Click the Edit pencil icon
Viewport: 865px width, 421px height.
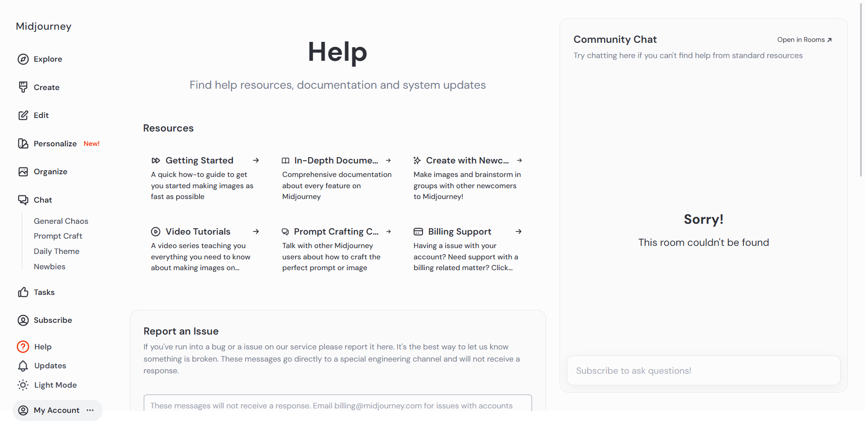(x=23, y=115)
